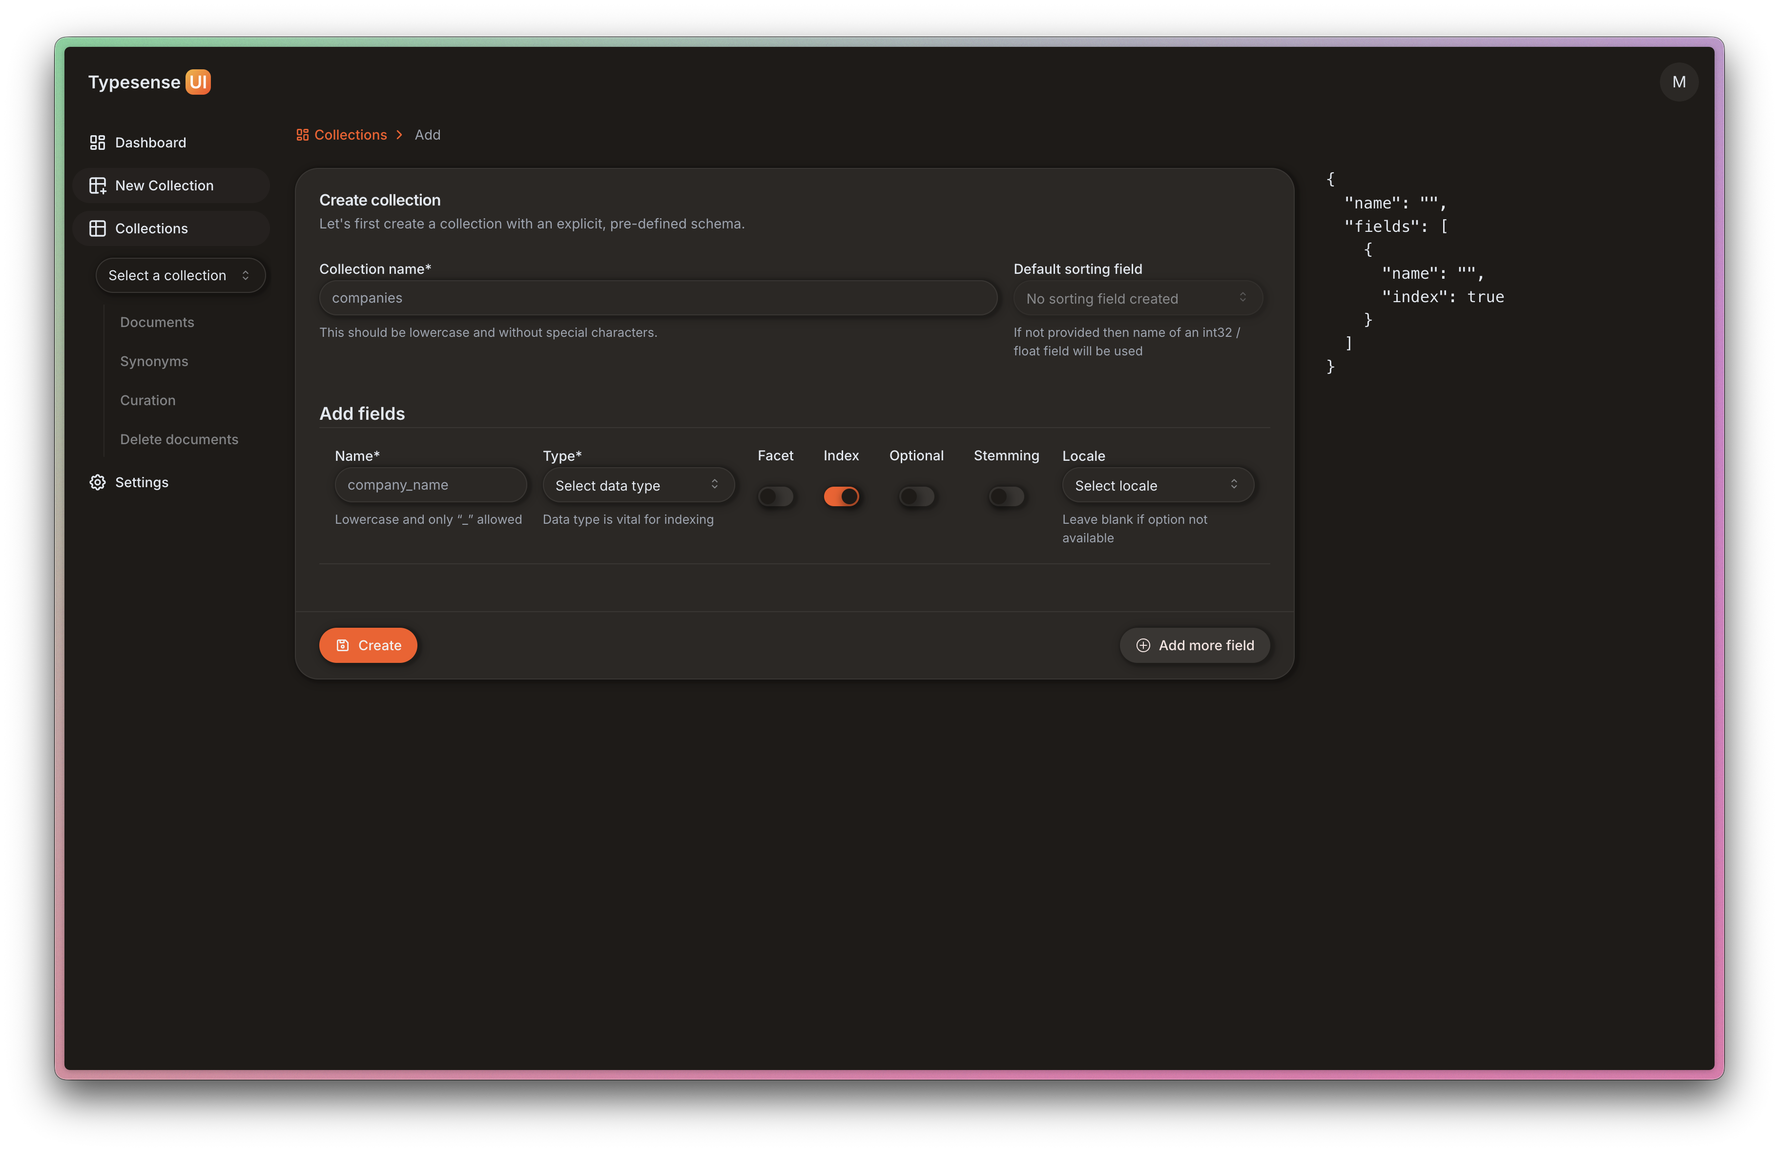
Task: Focus the Collection name input field
Action: [658, 298]
